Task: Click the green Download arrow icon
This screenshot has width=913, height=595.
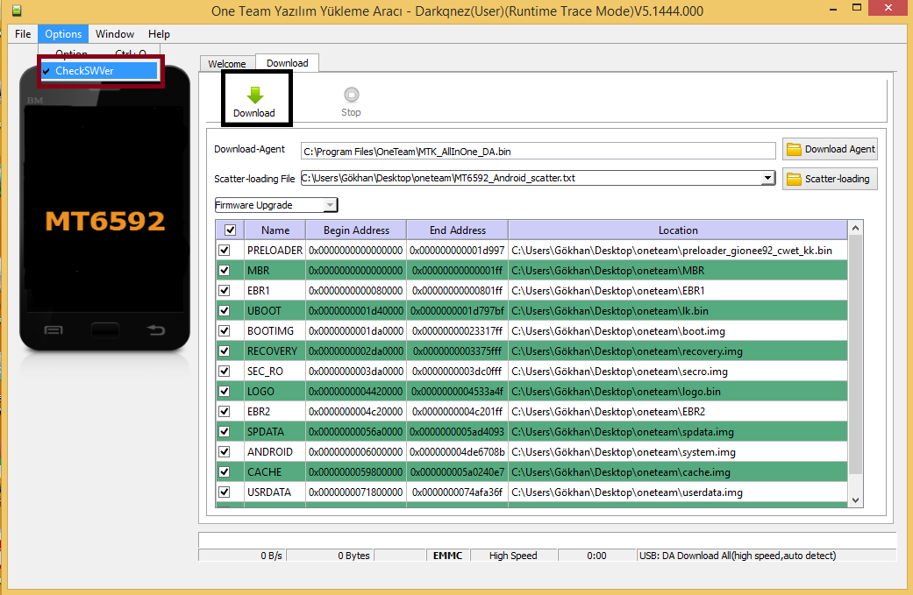Action: pos(254,95)
